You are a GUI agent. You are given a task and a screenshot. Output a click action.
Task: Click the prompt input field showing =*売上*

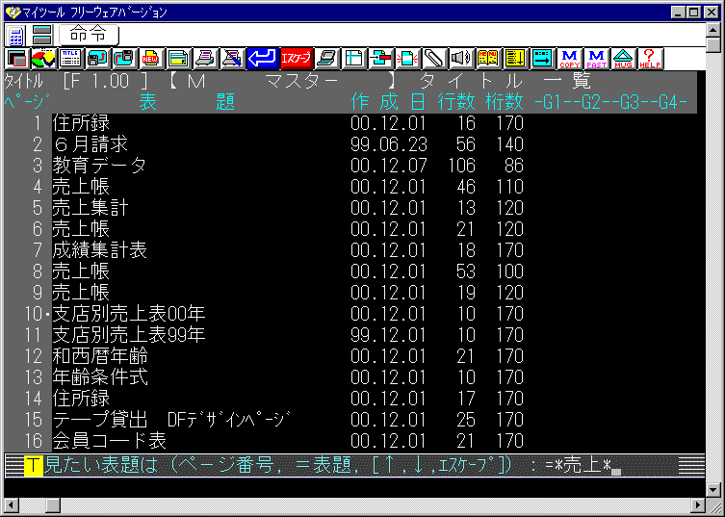[583, 466]
